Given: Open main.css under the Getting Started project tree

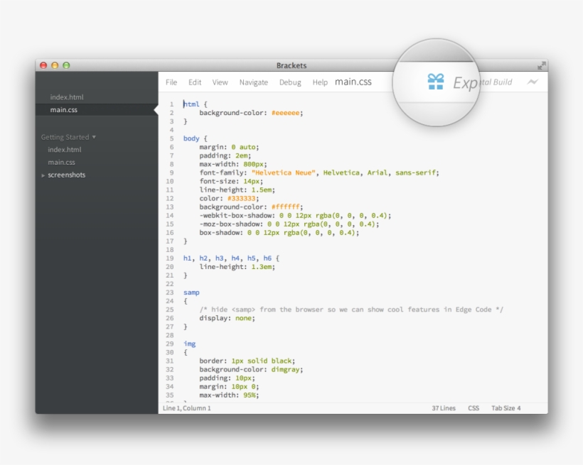Looking at the screenshot, I should tap(61, 163).
